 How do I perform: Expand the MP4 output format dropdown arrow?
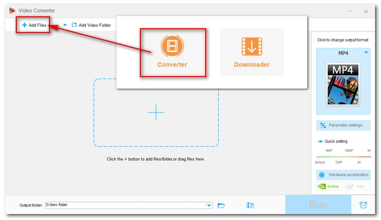point(366,52)
